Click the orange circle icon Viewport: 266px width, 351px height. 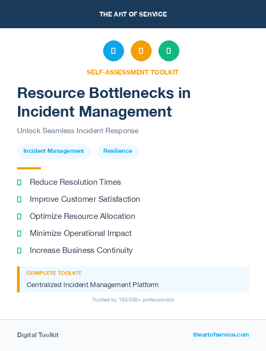[141, 51]
